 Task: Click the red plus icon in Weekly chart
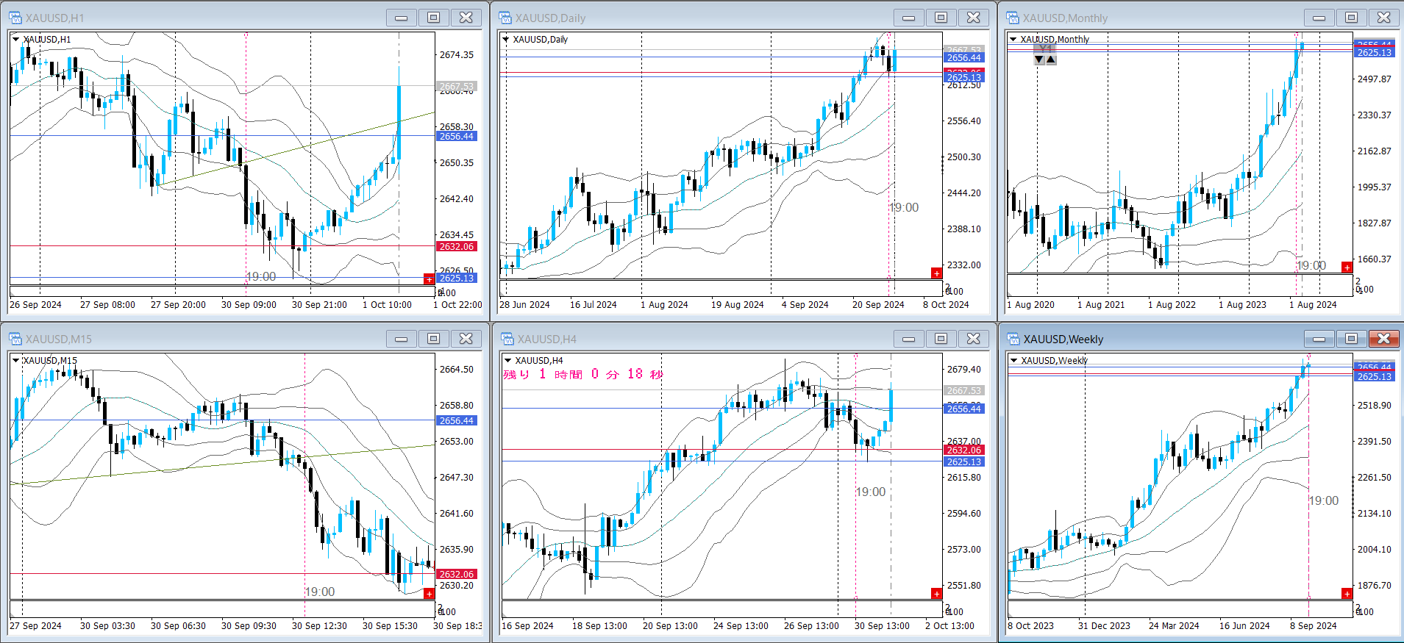click(x=1347, y=594)
